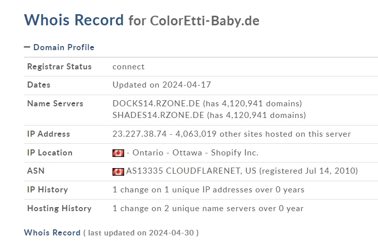
Task: Open SHADES14.RZONE.DE name server entry
Action: (158, 115)
